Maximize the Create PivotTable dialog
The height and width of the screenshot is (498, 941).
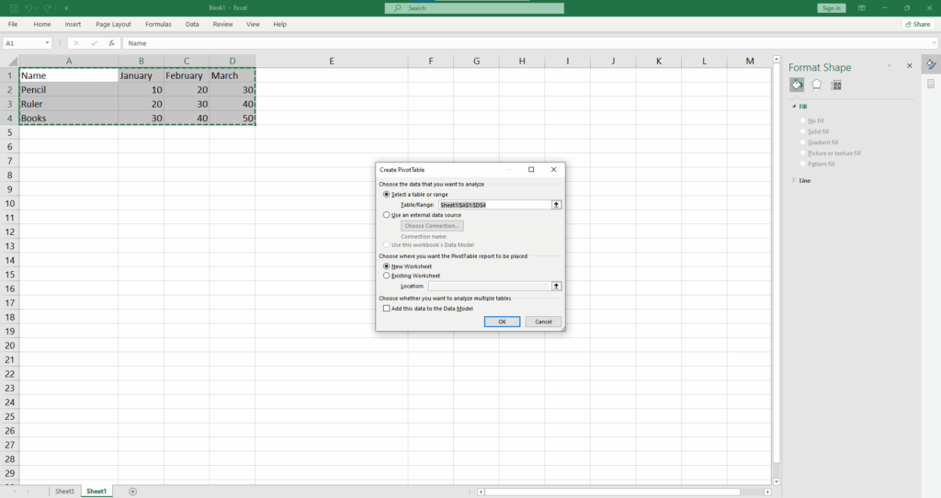531,170
